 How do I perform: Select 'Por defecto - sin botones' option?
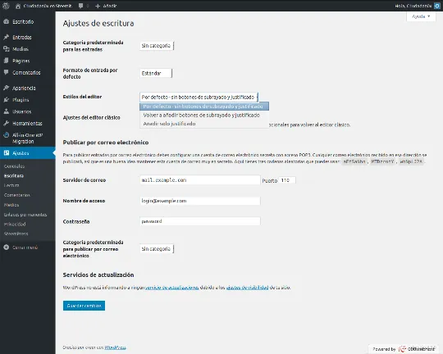(204, 107)
